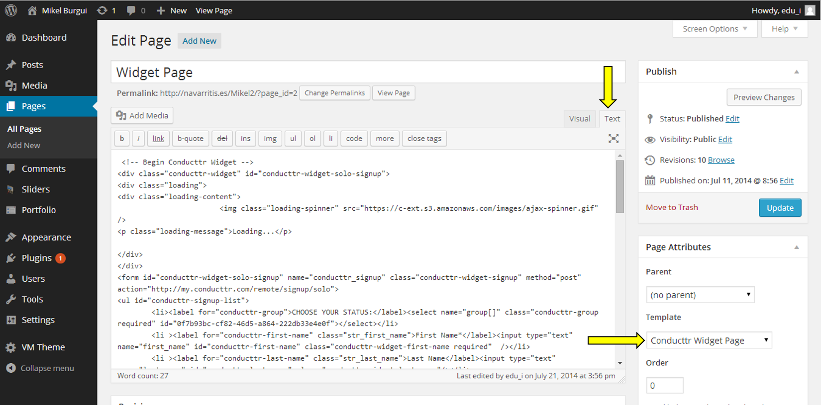Click the View Page button near permalink
This screenshot has width=821, height=405.
[x=394, y=93]
